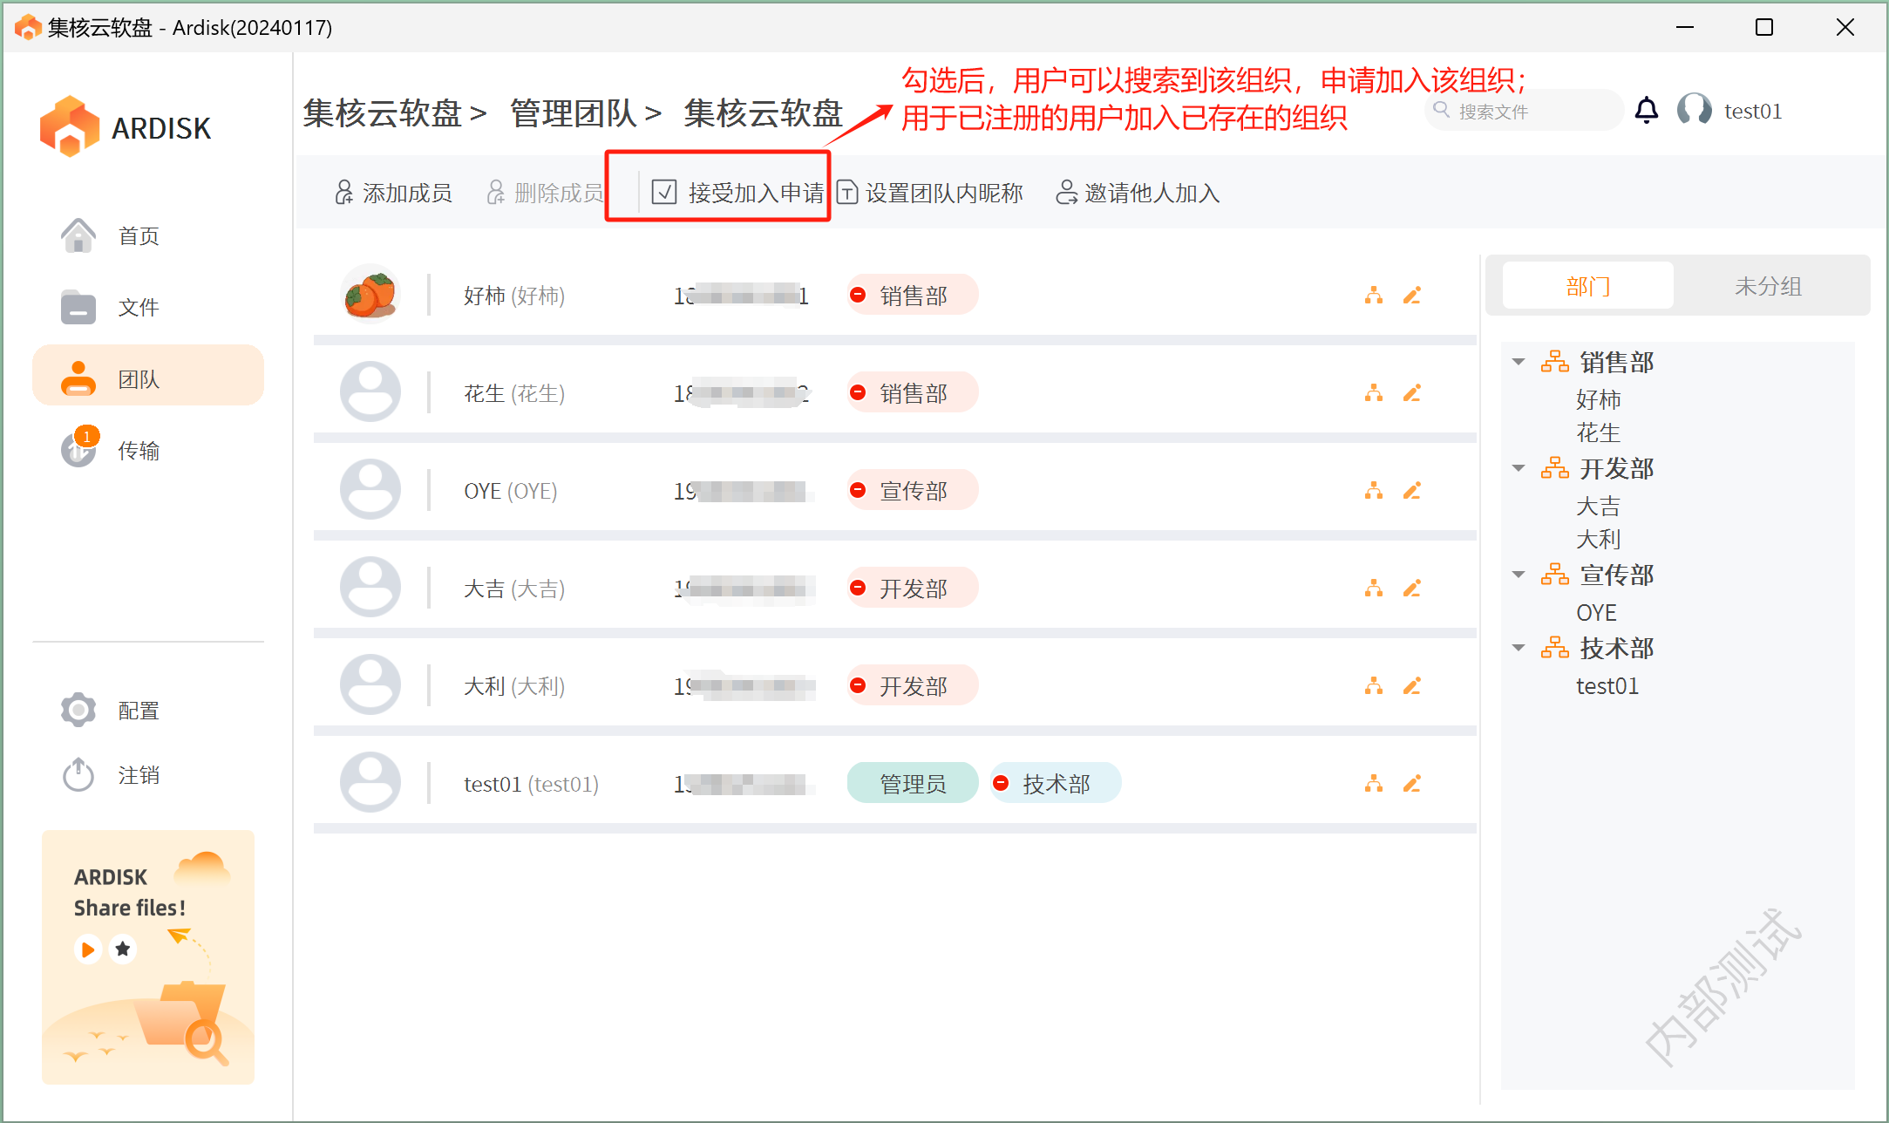Collapse the 开发部 tree node
Viewport: 1889px width, 1123px height.
tap(1519, 468)
